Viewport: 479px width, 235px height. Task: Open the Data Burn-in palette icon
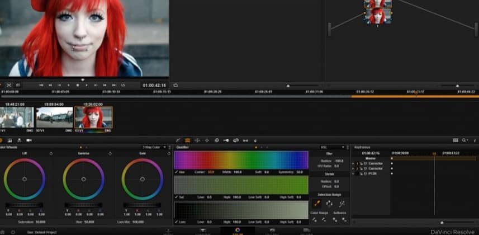(255, 140)
